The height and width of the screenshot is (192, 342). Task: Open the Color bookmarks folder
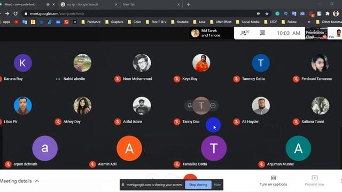pyautogui.click(x=134, y=22)
